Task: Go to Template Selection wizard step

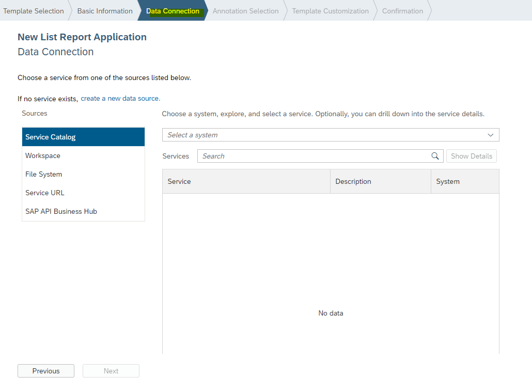Action: pyautogui.click(x=34, y=11)
